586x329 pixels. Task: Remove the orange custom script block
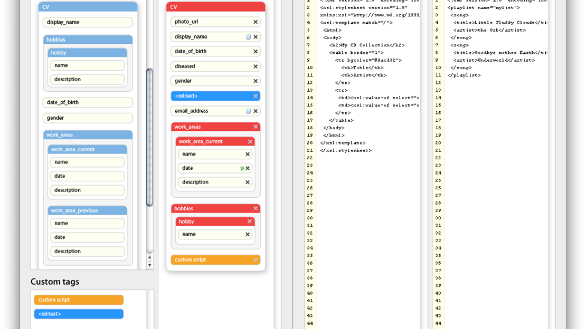[x=256, y=260]
